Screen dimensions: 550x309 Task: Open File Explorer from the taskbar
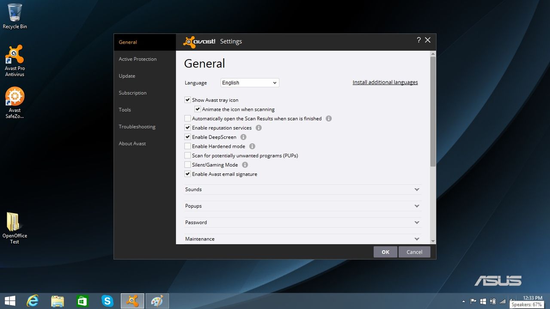58,301
